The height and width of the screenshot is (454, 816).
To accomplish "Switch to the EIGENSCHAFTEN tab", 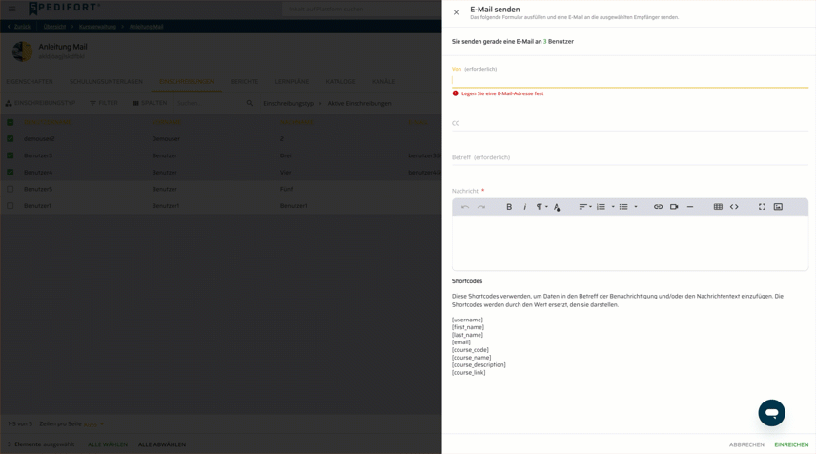I will click(x=30, y=82).
